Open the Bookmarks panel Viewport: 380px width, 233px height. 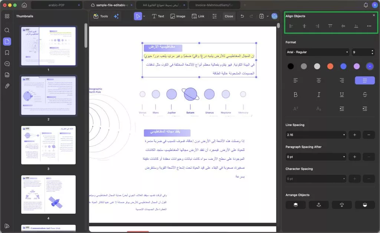coord(7,52)
